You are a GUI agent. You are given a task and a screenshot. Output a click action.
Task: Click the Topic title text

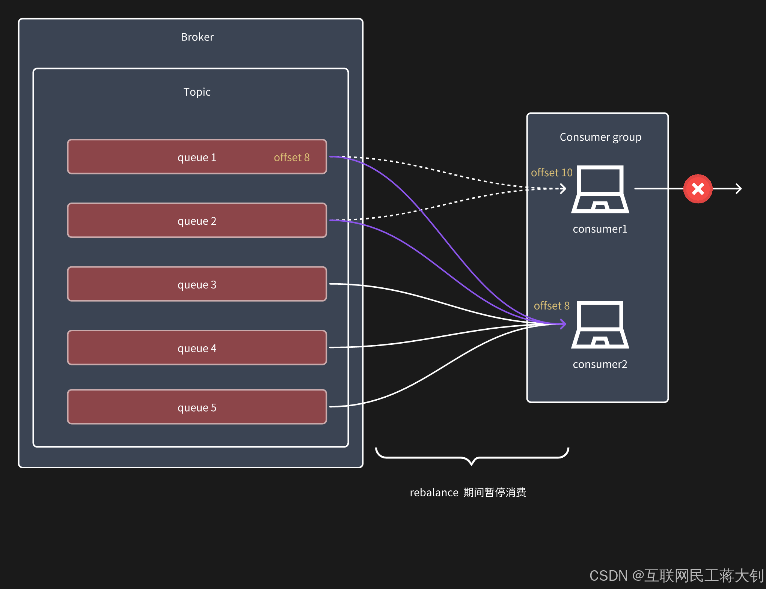[197, 92]
